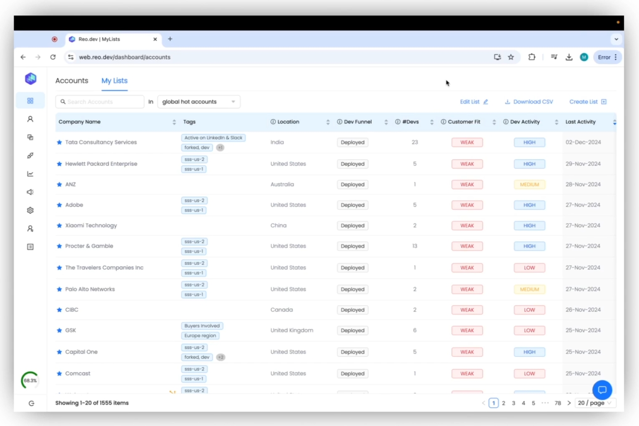Screen dimensions: 639x426
Task: Open the rocket icon in sidebar
Action: (x=30, y=155)
